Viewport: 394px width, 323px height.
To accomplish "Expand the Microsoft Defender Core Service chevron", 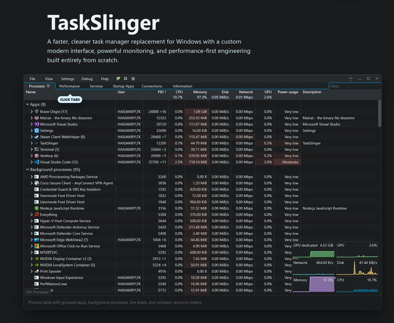I will (x=32, y=233).
